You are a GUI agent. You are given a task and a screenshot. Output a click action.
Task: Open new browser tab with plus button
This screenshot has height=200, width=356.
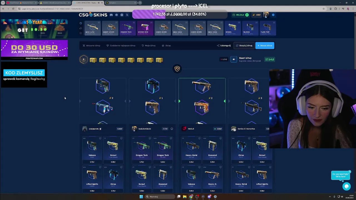point(140,3)
